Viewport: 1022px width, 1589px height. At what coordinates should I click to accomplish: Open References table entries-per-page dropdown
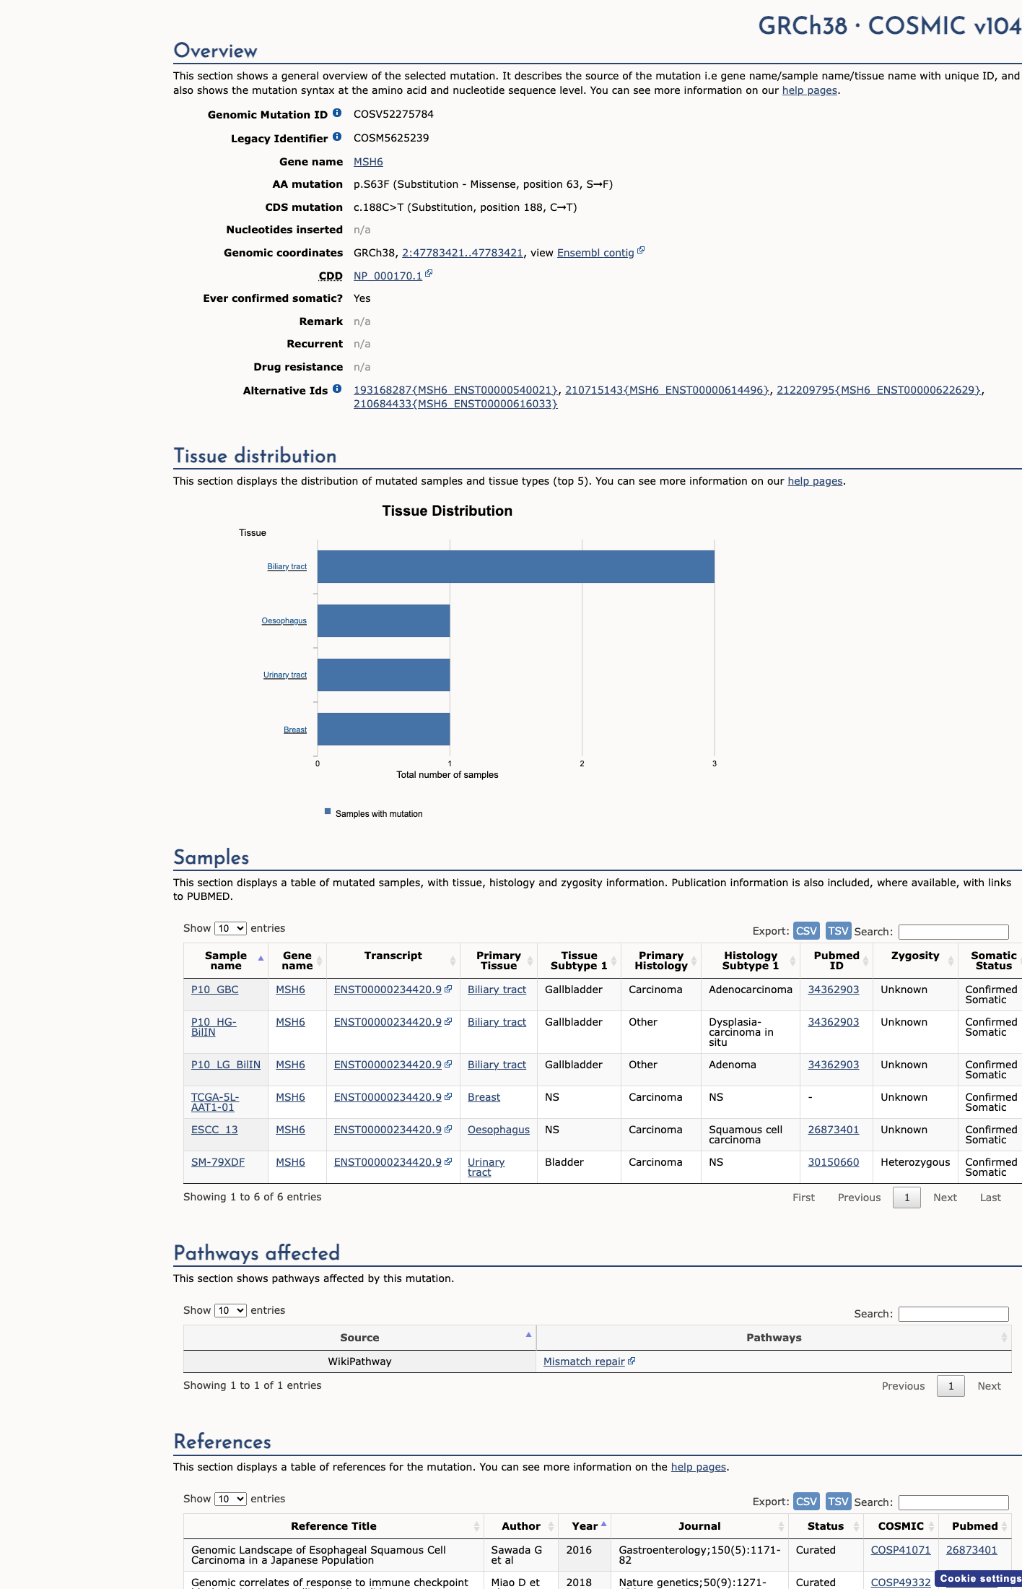click(230, 1499)
